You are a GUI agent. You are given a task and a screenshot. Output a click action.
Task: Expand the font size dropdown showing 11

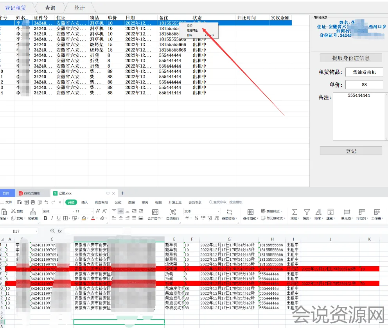pyautogui.click(x=92, y=211)
